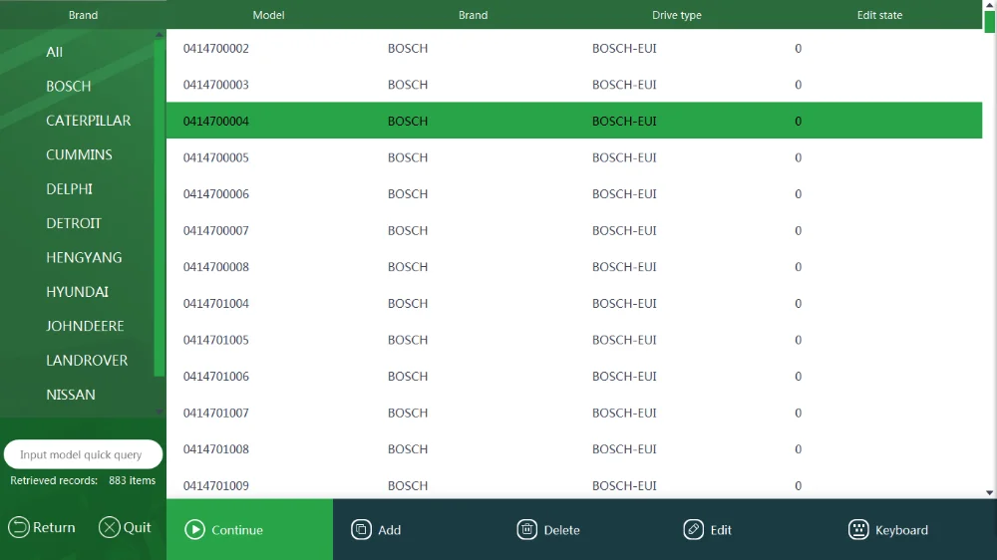This screenshot has height=560, width=997.
Task: Click the Add button label
Action: pyautogui.click(x=389, y=530)
